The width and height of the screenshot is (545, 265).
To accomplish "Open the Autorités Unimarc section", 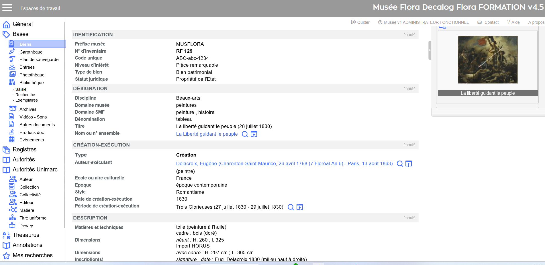I will click(35, 169).
